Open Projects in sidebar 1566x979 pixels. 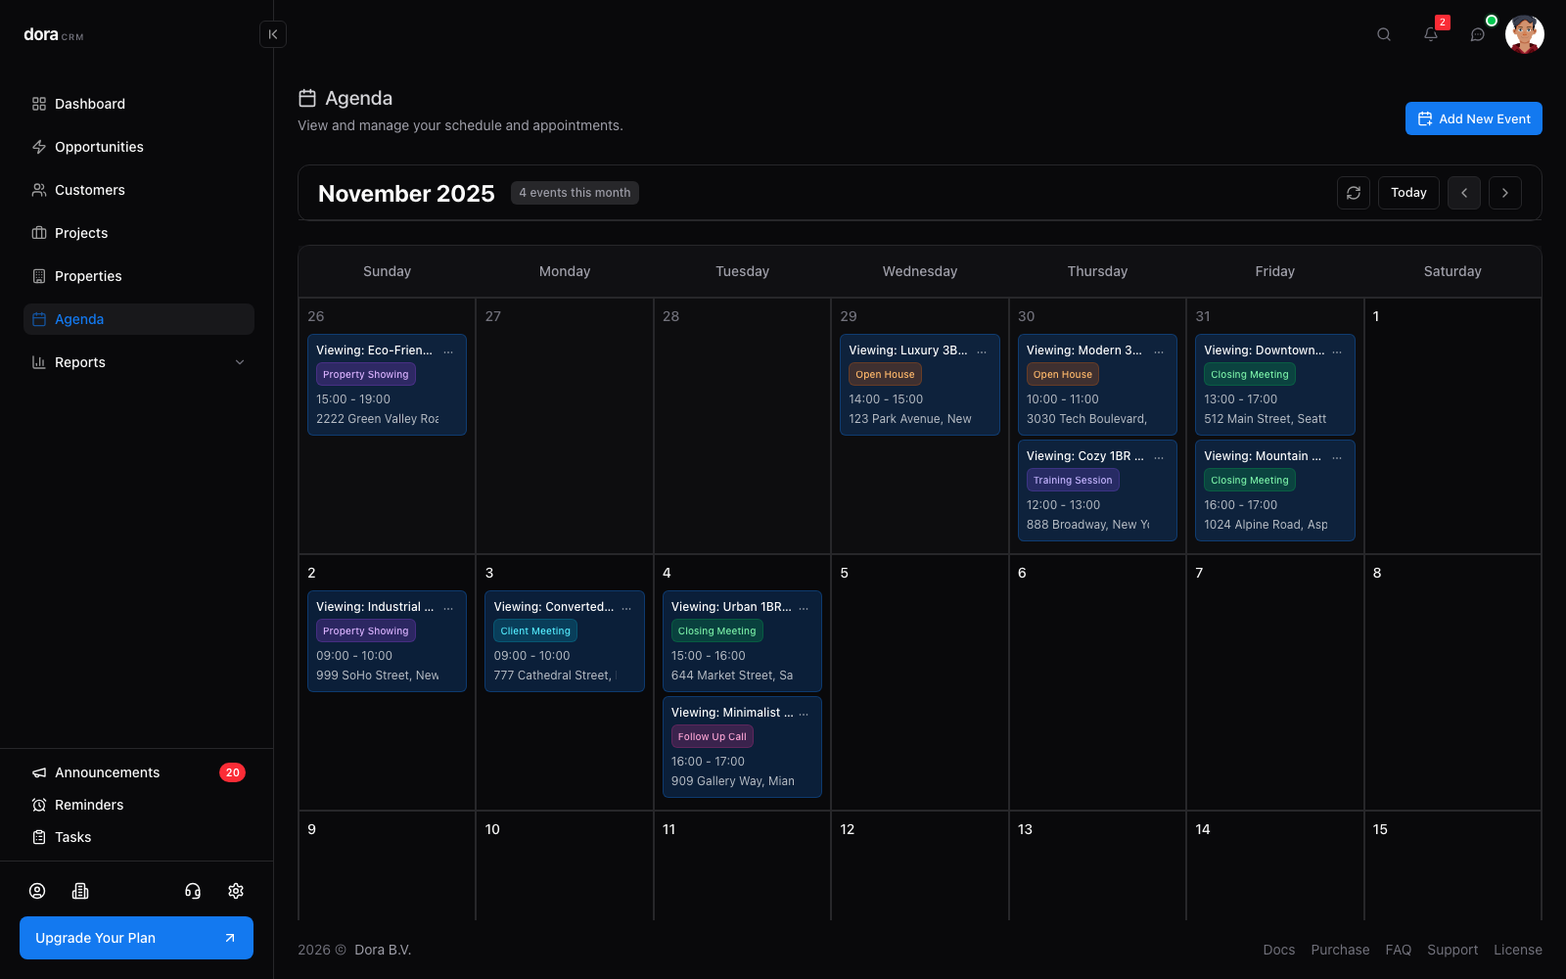(139, 233)
